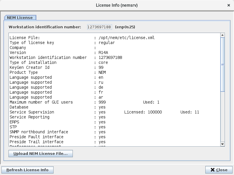Click the scrollbar up arrow

[222, 35]
